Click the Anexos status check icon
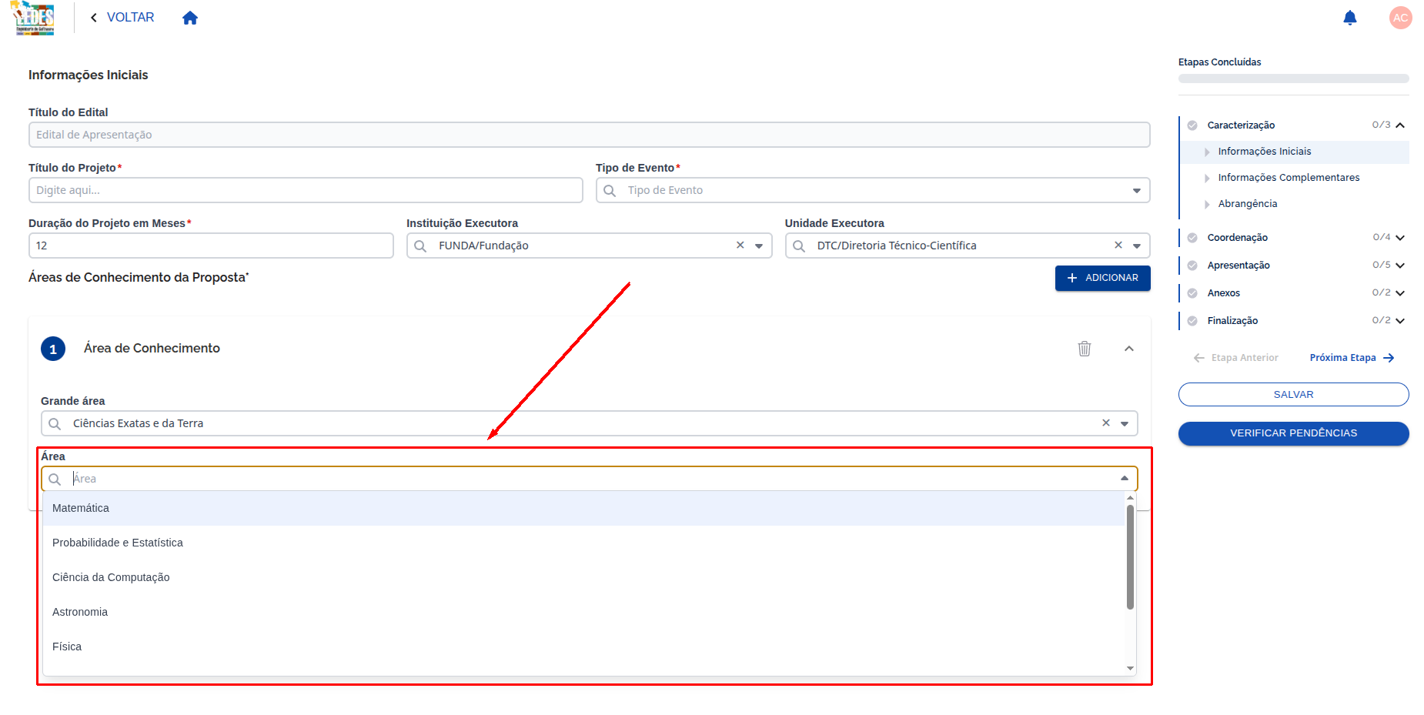The width and height of the screenshot is (1424, 715). coord(1192,293)
